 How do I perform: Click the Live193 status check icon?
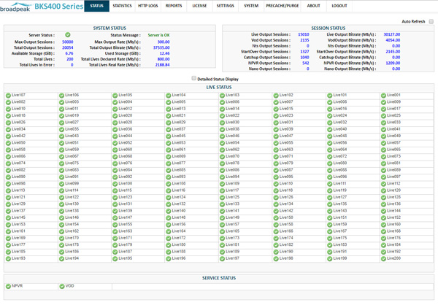(x=8, y=258)
